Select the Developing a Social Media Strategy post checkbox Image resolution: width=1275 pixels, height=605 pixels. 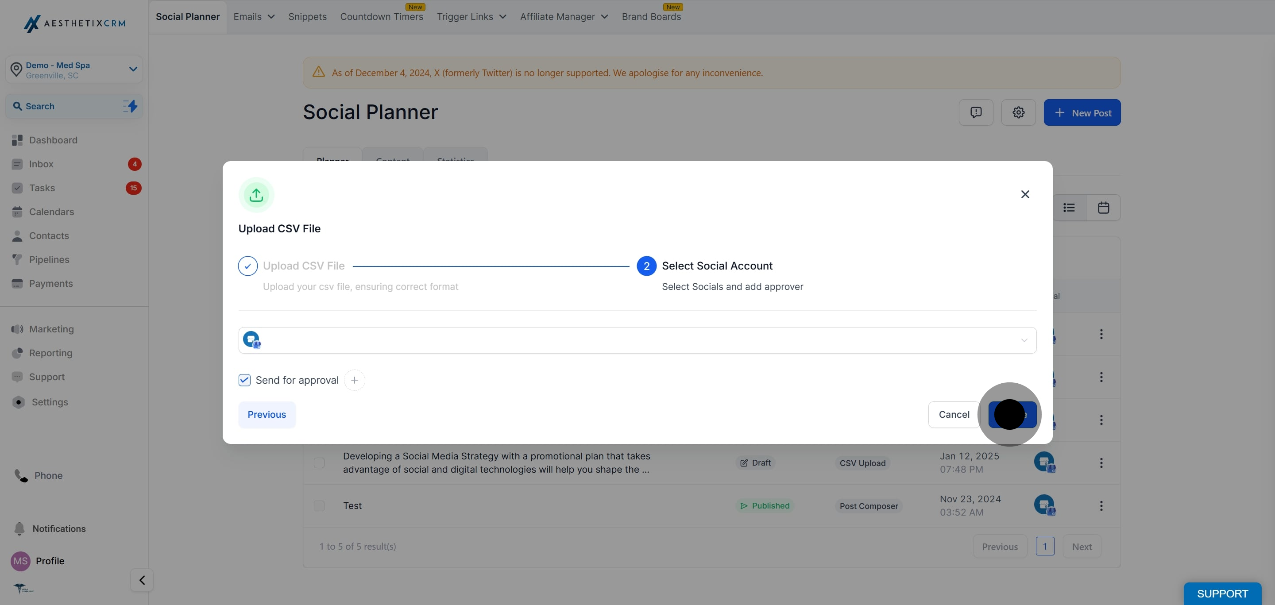pos(319,462)
